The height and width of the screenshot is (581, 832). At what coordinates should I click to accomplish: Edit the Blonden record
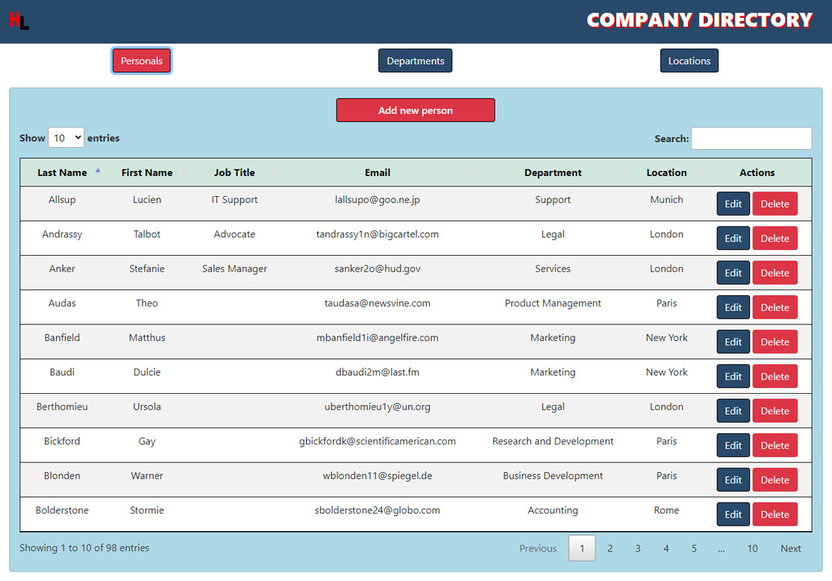coord(733,480)
